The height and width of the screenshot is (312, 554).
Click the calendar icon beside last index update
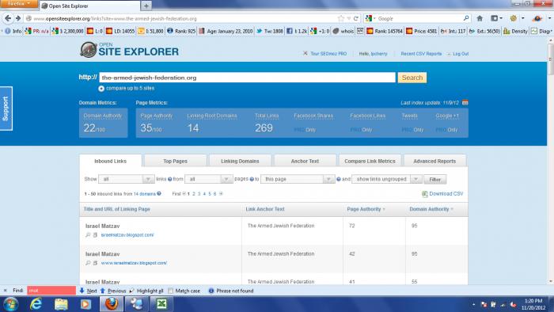coord(465,102)
